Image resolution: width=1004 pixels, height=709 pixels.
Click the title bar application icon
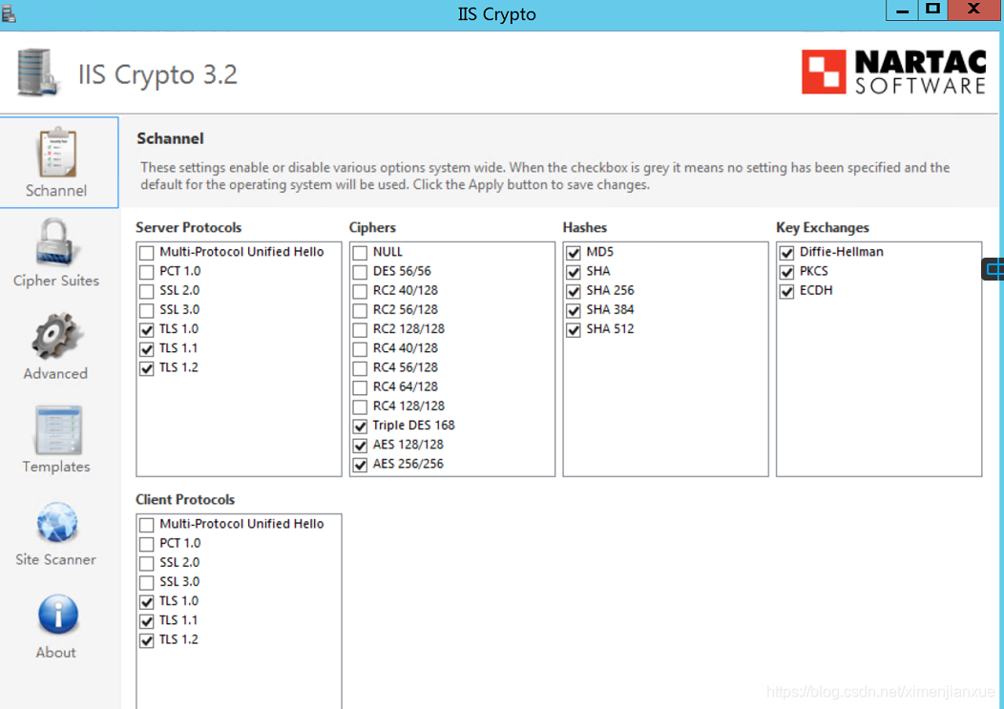(9, 13)
